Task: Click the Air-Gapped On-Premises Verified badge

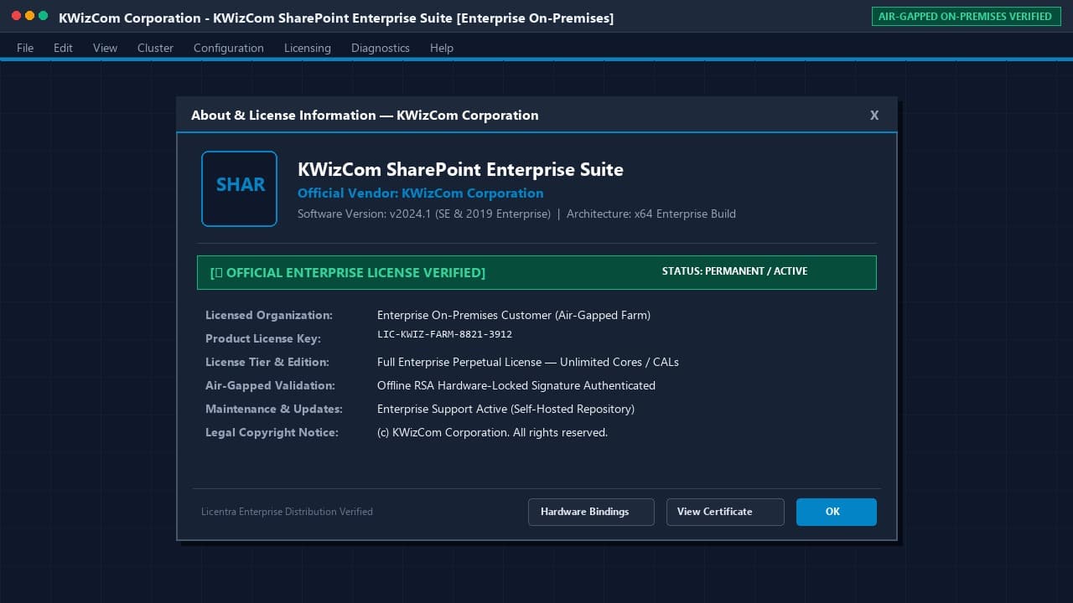Action: (x=966, y=16)
